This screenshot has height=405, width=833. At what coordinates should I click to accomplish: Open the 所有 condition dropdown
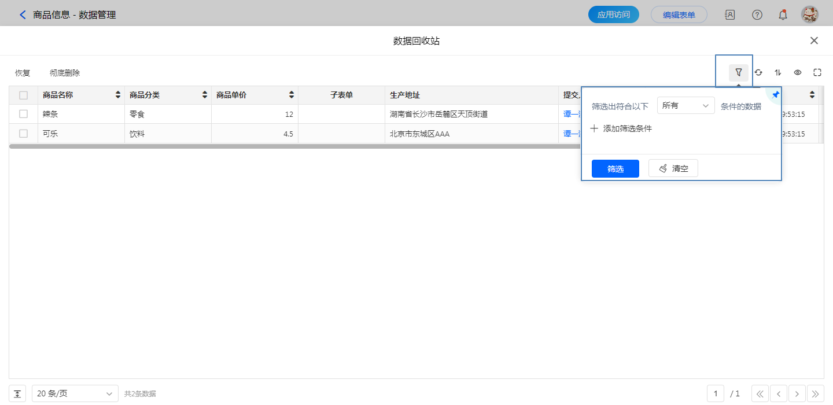pyautogui.click(x=685, y=105)
